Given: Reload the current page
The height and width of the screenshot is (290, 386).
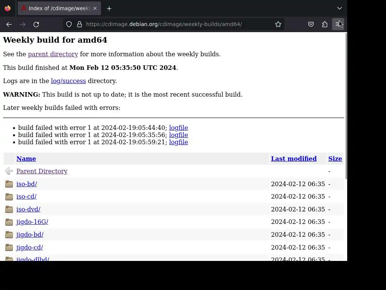Looking at the screenshot, I should (x=36, y=24).
